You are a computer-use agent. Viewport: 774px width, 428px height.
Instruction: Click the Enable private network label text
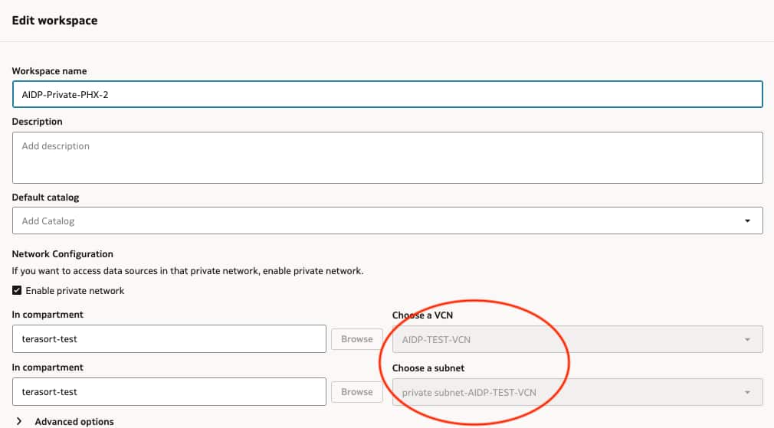click(75, 291)
